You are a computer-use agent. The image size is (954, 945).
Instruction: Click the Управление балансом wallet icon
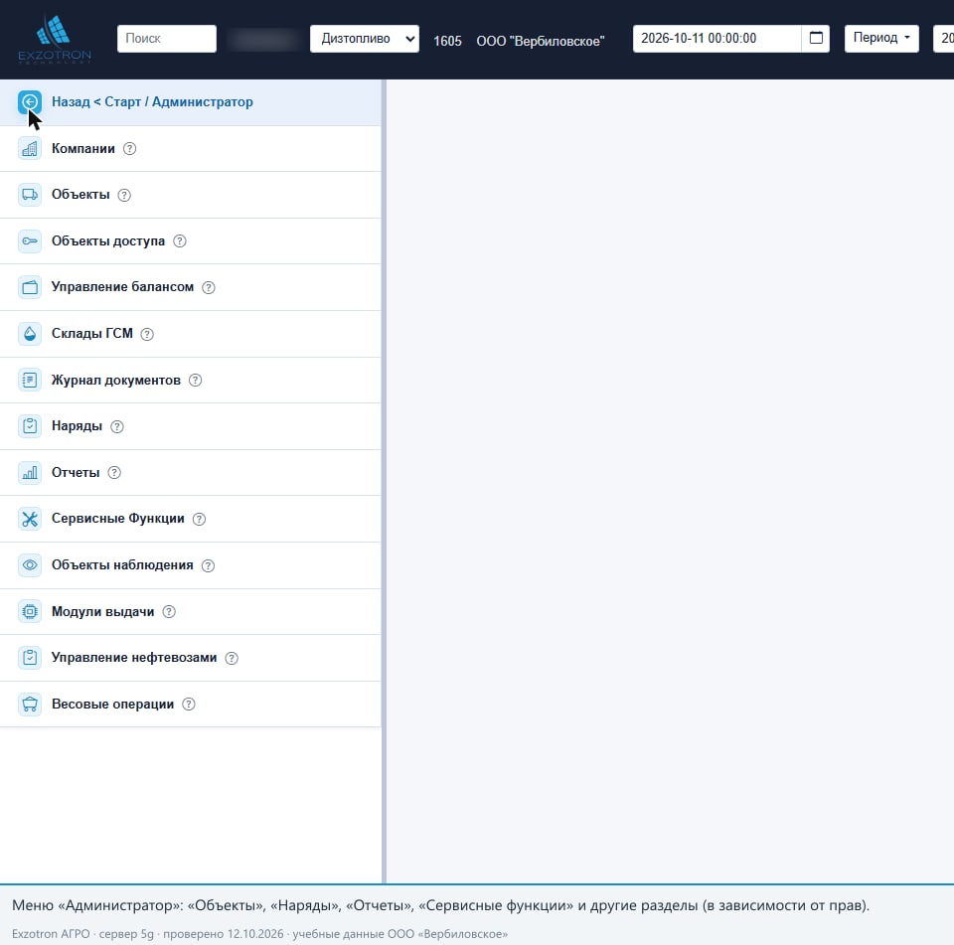tap(29, 287)
